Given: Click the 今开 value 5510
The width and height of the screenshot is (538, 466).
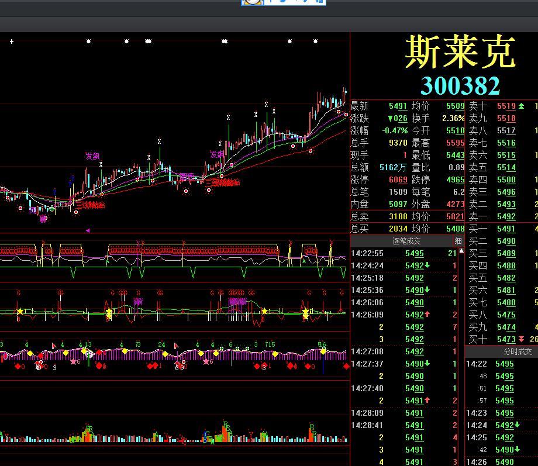Looking at the screenshot, I should tap(455, 131).
